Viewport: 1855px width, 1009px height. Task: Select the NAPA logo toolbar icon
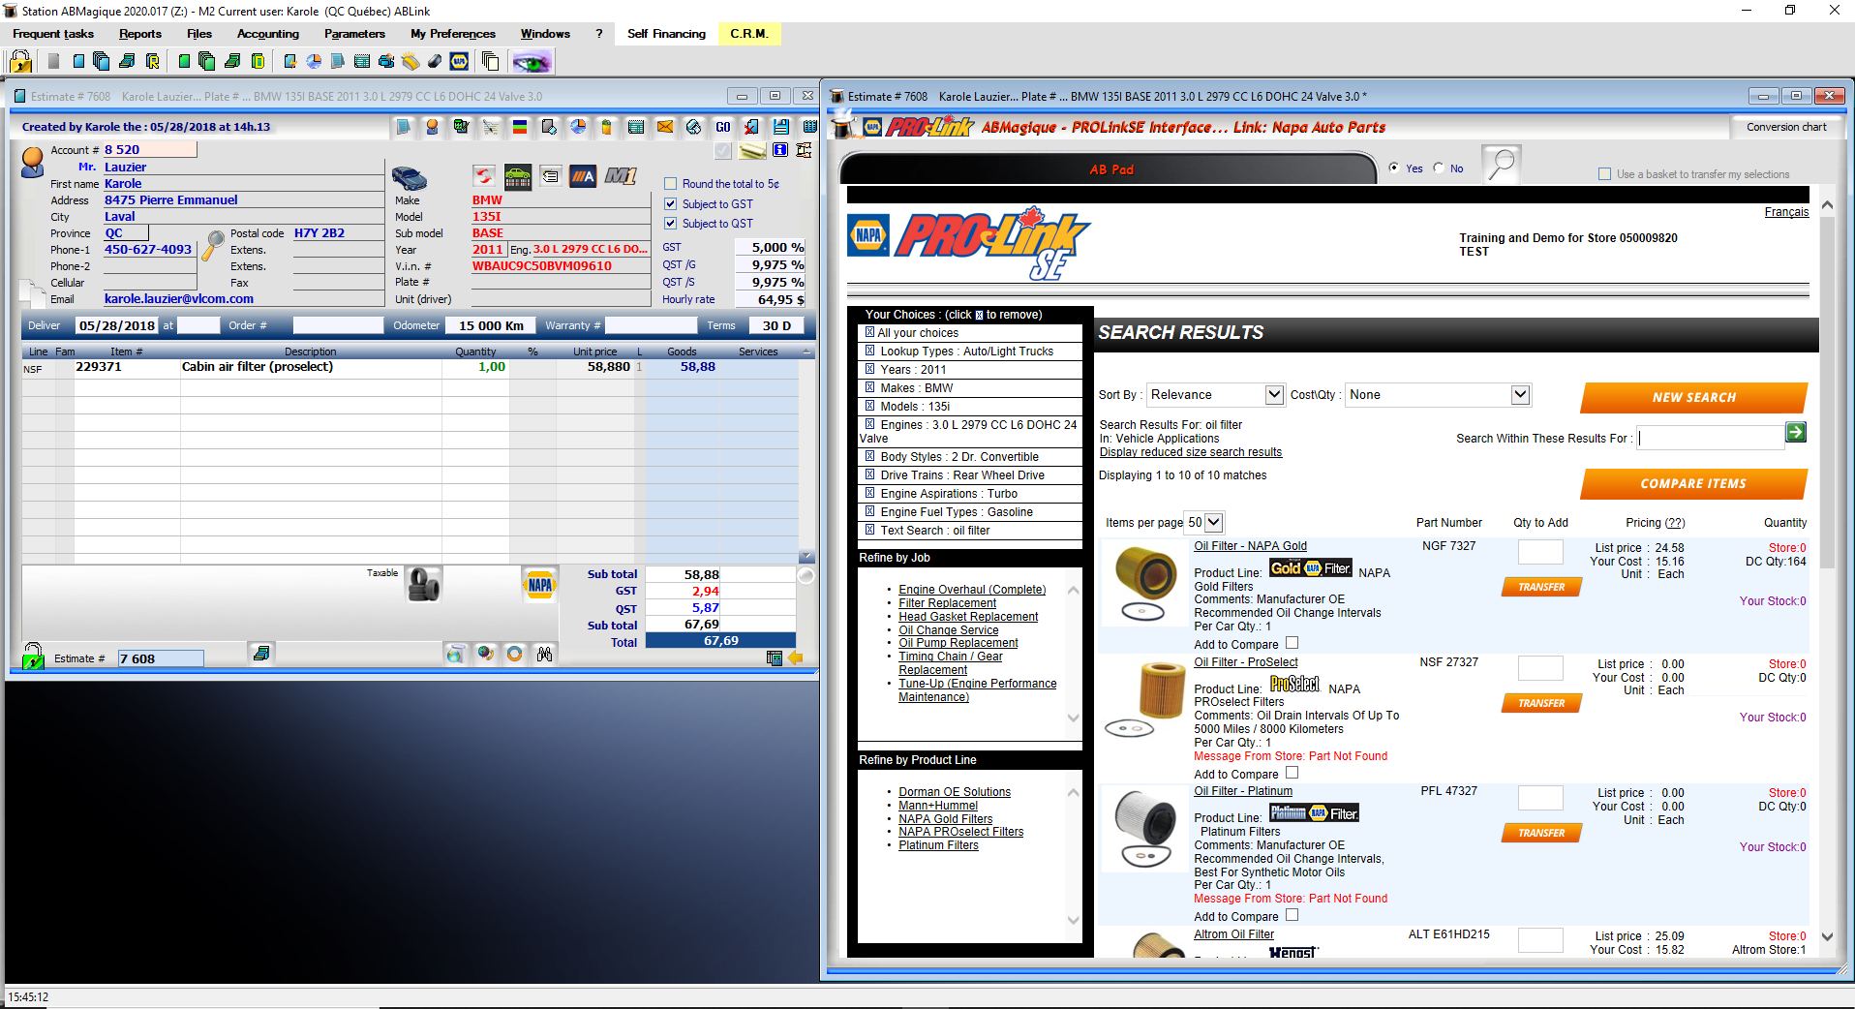459,61
